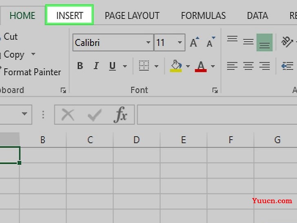This screenshot has width=297, height=223.
Task: Toggle Underline formatting button
Action: click(x=112, y=66)
